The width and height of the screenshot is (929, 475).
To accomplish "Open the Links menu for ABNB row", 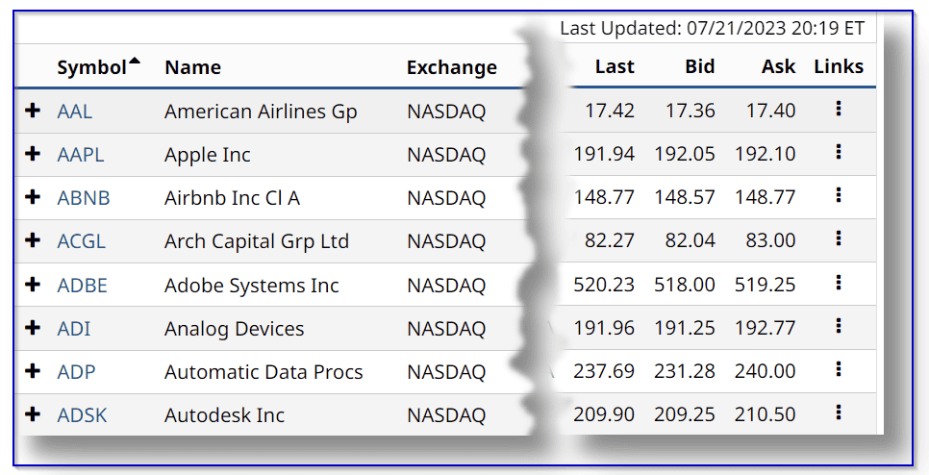I will (839, 196).
